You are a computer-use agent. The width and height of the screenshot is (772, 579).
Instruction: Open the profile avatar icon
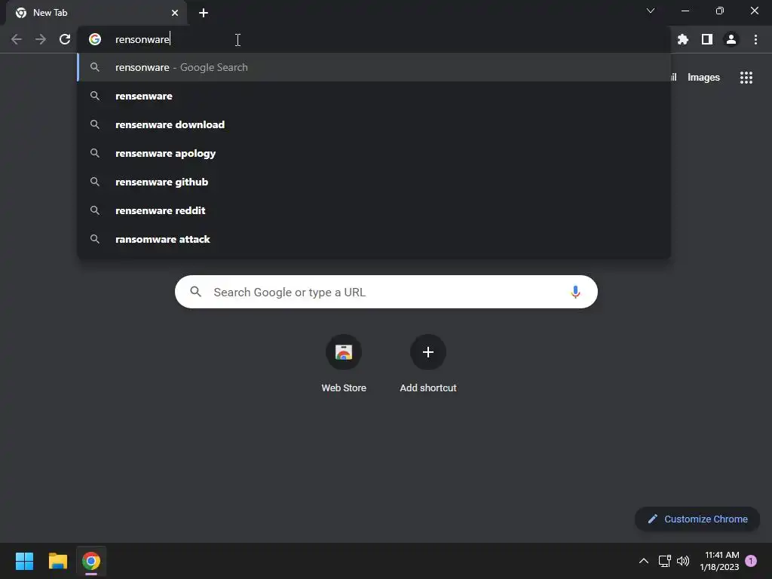pyautogui.click(x=731, y=39)
